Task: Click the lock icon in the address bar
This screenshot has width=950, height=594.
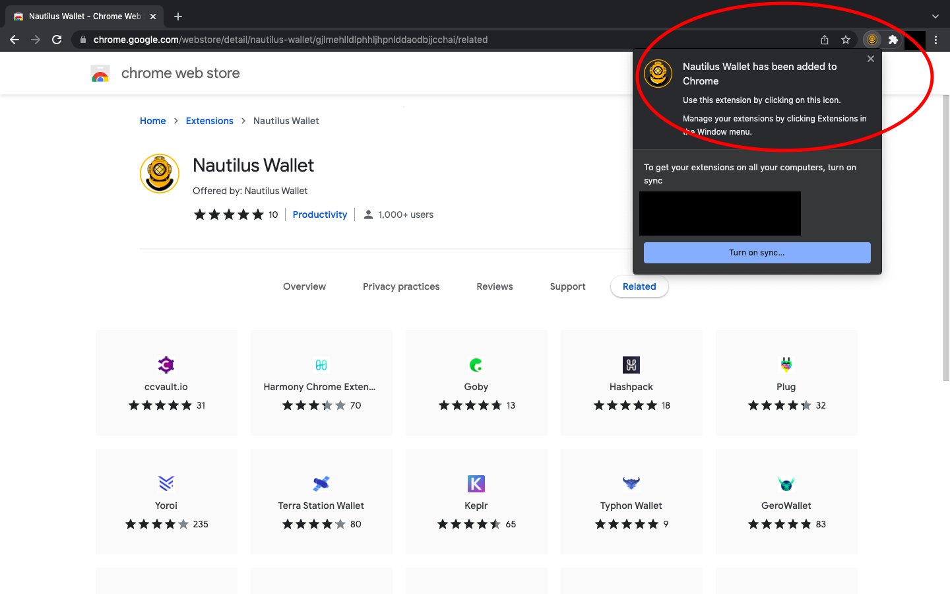Action: coord(82,40)
